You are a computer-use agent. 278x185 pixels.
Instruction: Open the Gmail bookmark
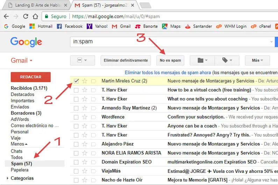click(121, 27)
